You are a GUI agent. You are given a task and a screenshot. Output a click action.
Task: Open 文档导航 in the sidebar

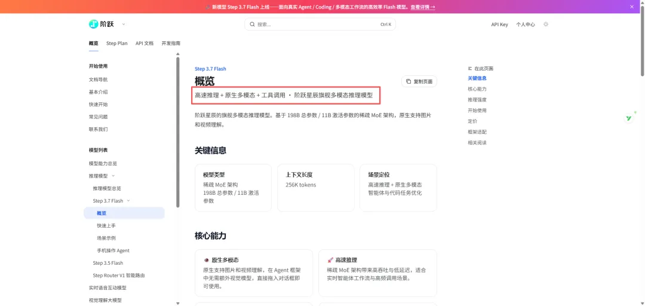tap(98, 79)
